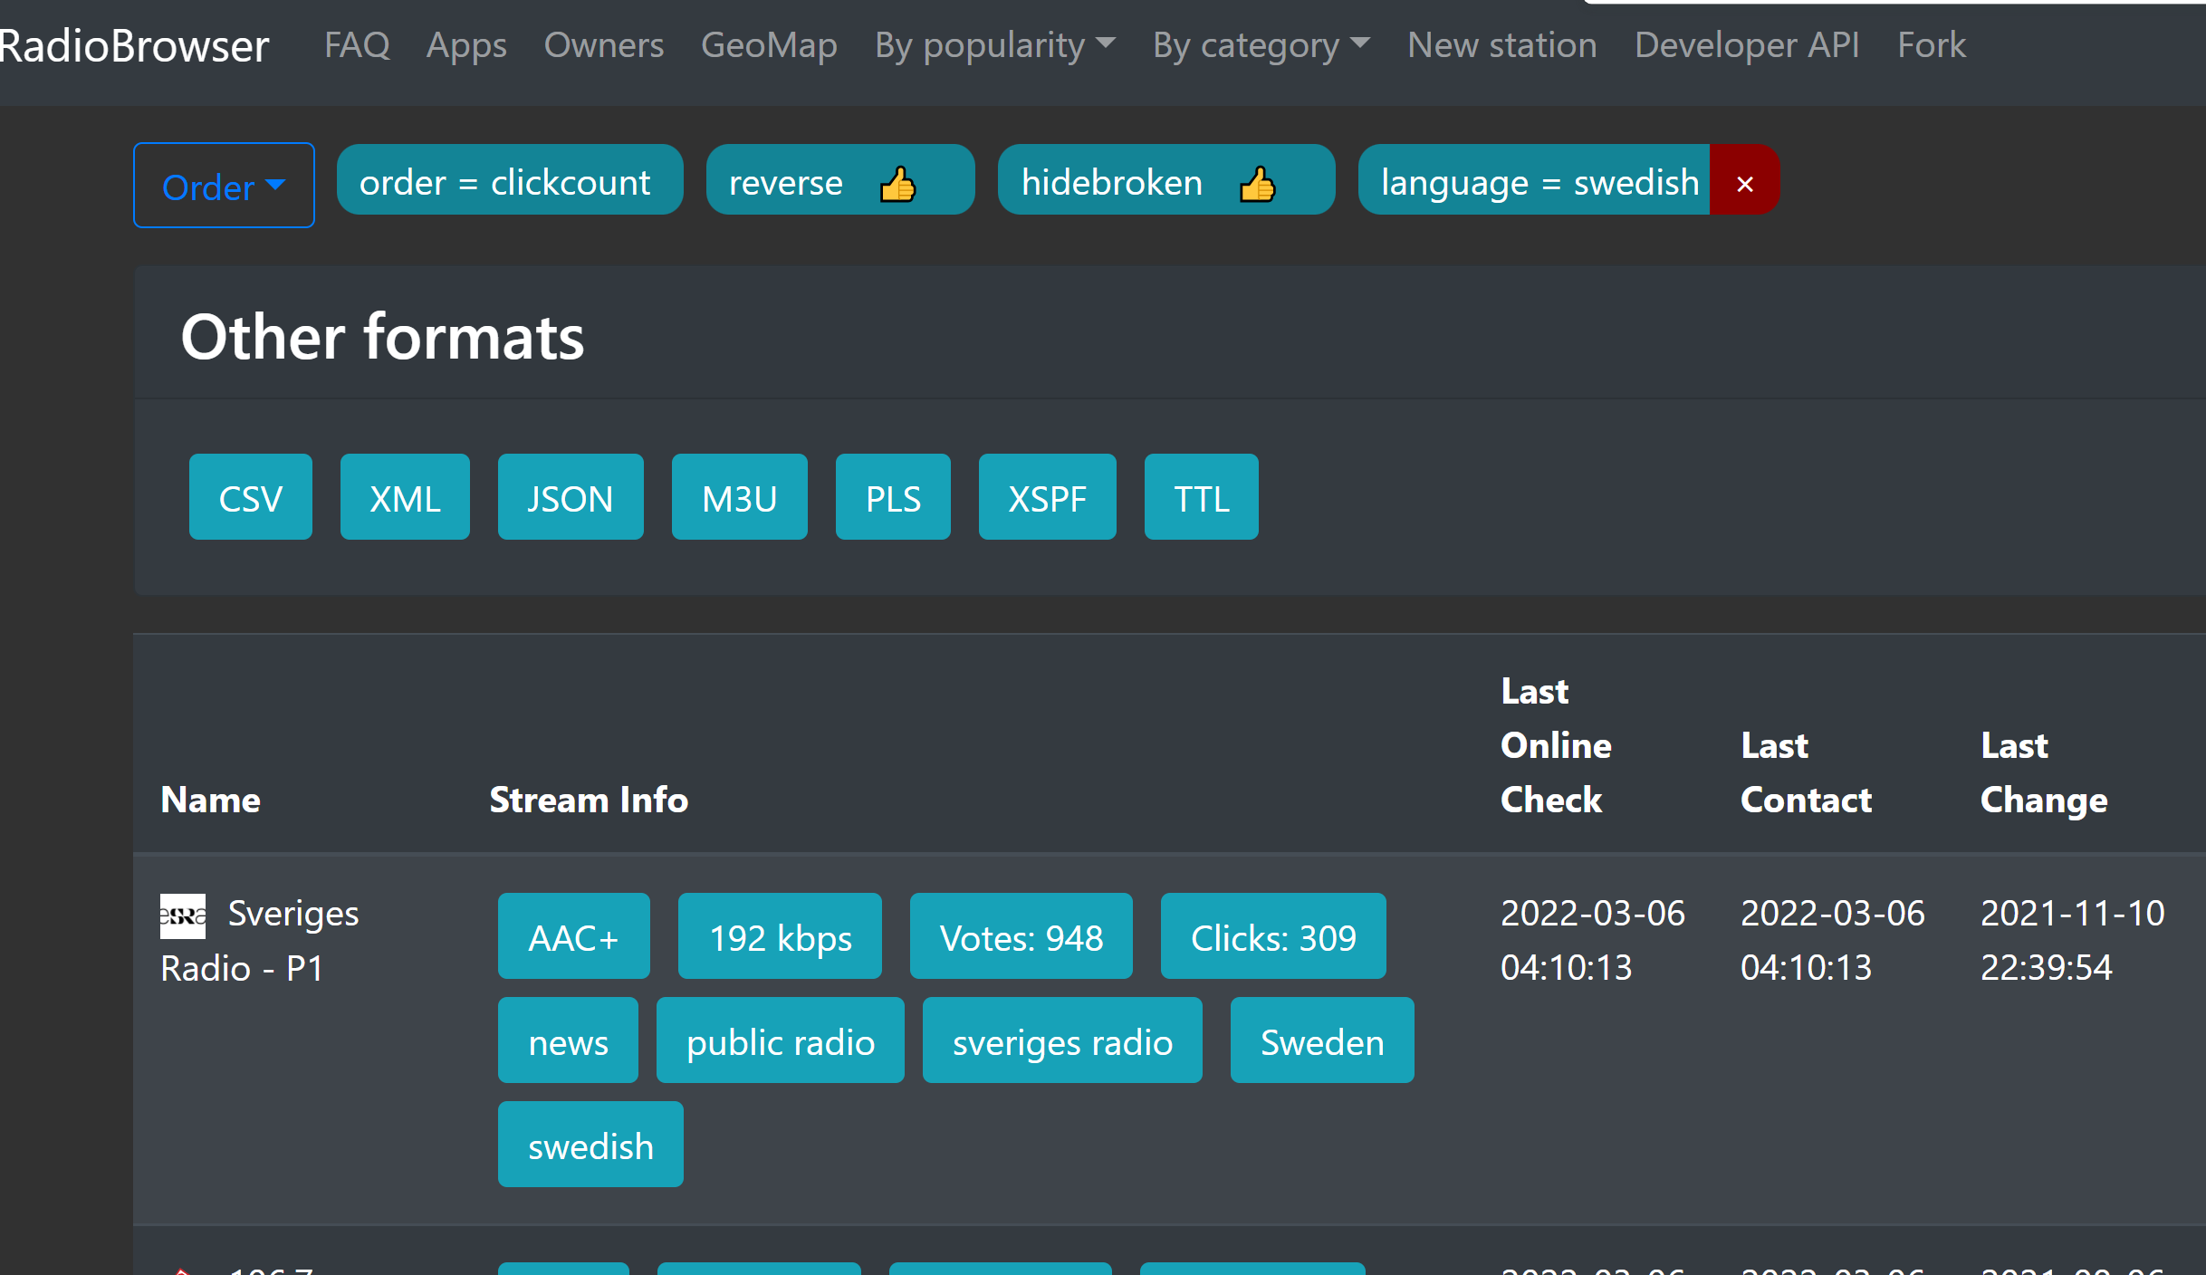This screenshot has height=1275, width=2206.
Task: Click the Sveriges Radio station logo icon
Action: [x=183, y=916]
